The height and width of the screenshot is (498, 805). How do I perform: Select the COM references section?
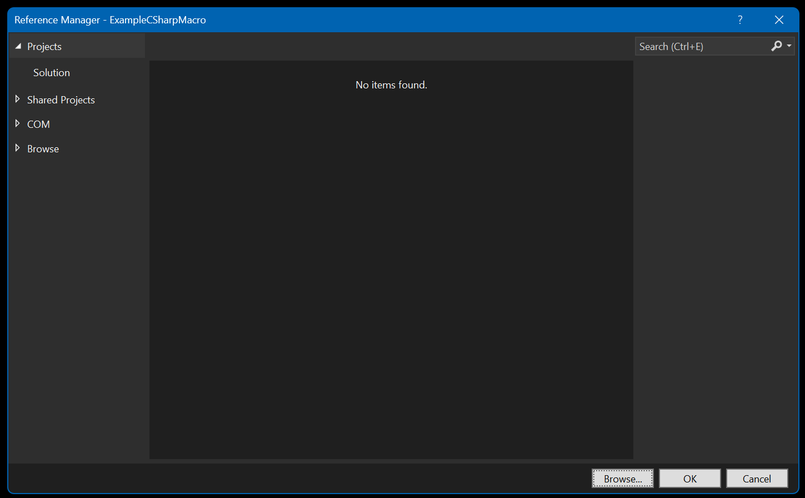click(38, 124)
